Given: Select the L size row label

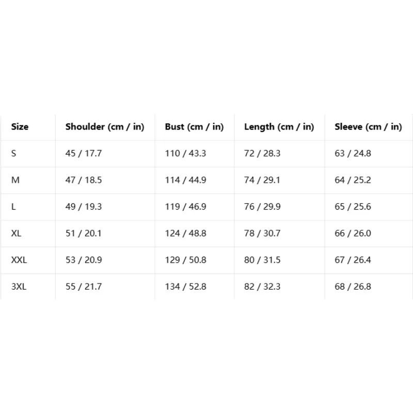Looking at the screenshot, I should 13,206.
